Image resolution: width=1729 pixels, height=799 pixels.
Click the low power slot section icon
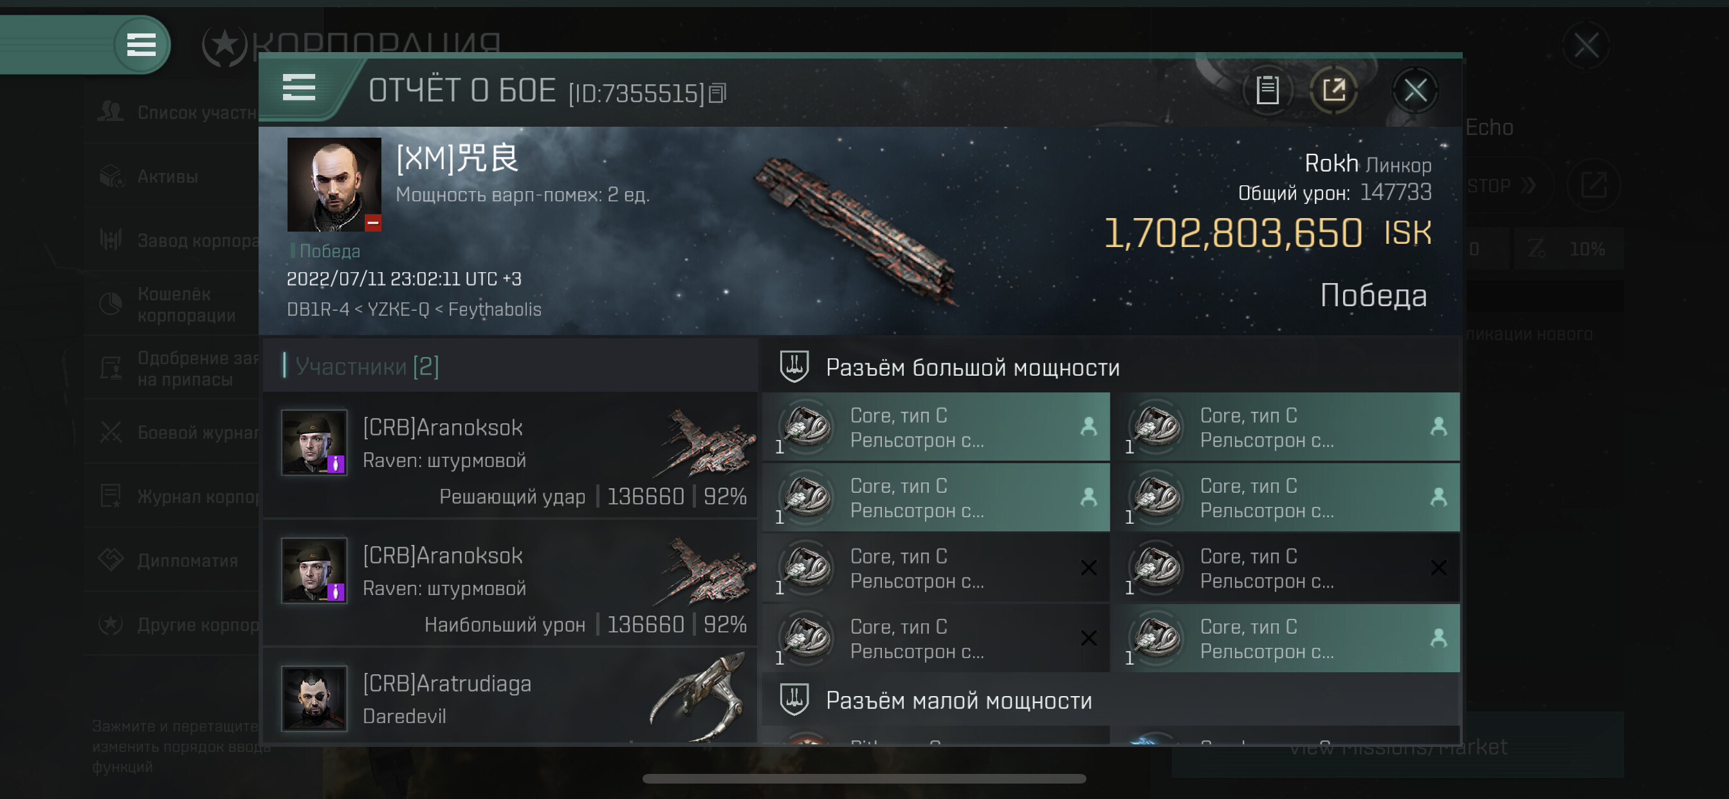coord(794,700)
